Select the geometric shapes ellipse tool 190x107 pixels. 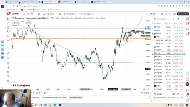8,40
